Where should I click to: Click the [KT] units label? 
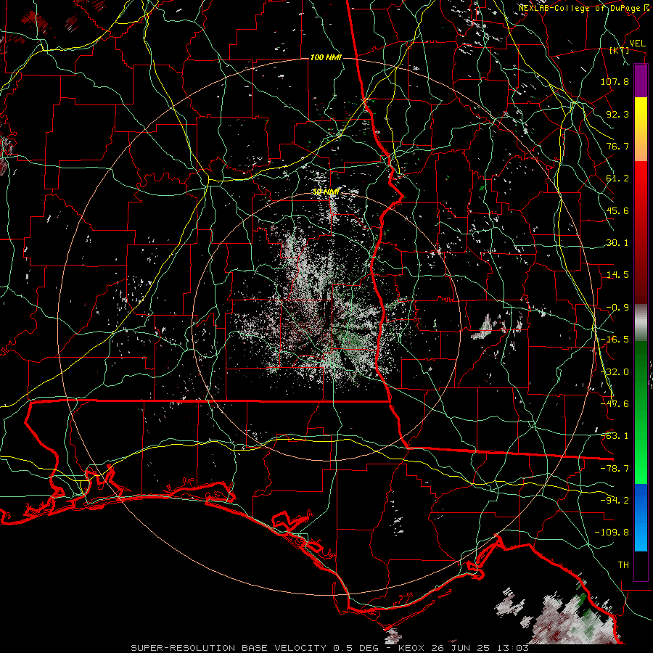point(620,50)
